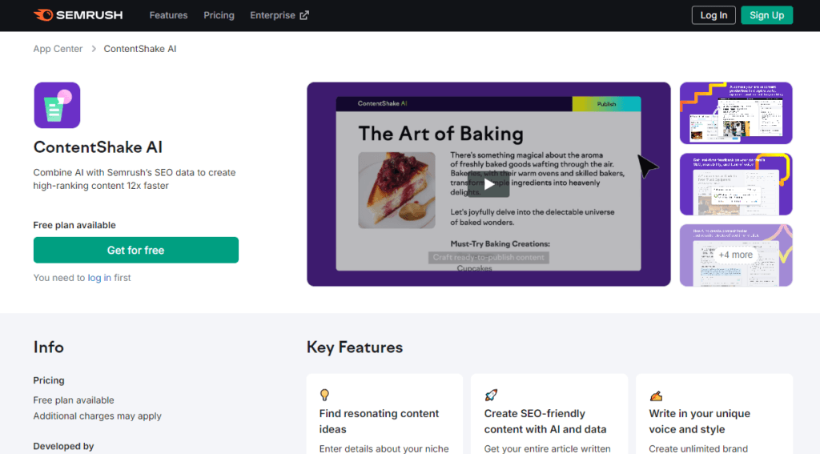Click the lightbulb icon for content ideas
The image size is (820, 454).
[324, 395]
